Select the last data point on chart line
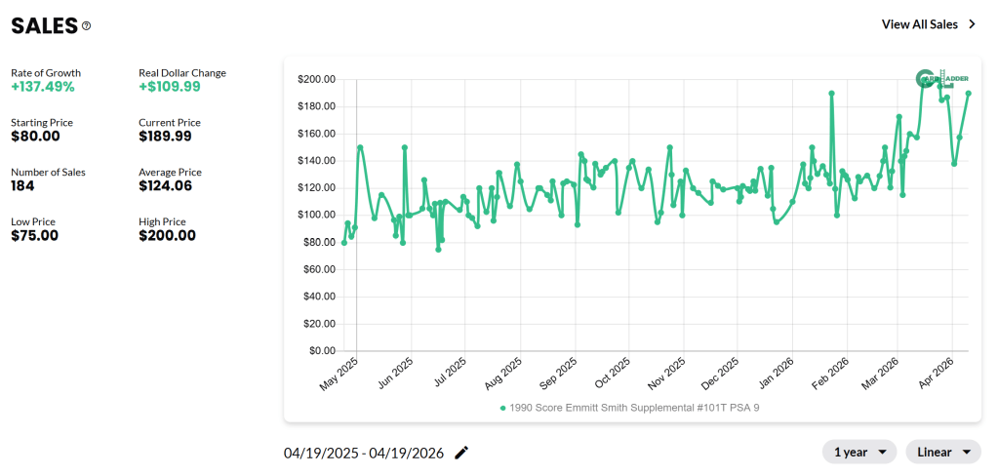Image resolution: width=998 pixels, height=476 pixels. pos(968,94)
